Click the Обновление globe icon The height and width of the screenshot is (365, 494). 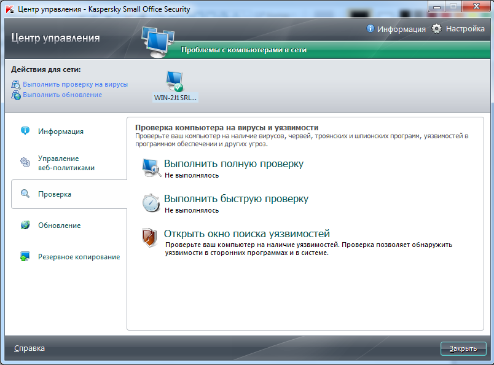pos(25,225)
